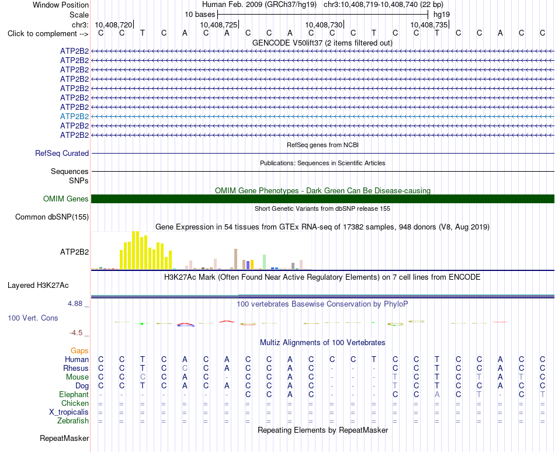The height and width of the screenshot is (452, 555).
Task: Click 'Multiz Alignments of 100 Vertebrates' title
Action: coord(322,342)
